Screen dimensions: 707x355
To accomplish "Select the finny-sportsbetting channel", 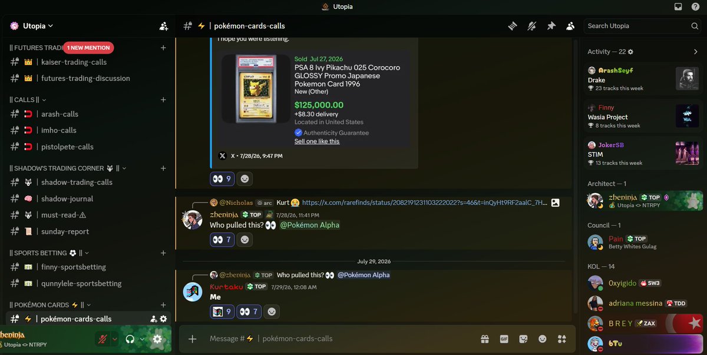I will [x=87, y=267].
